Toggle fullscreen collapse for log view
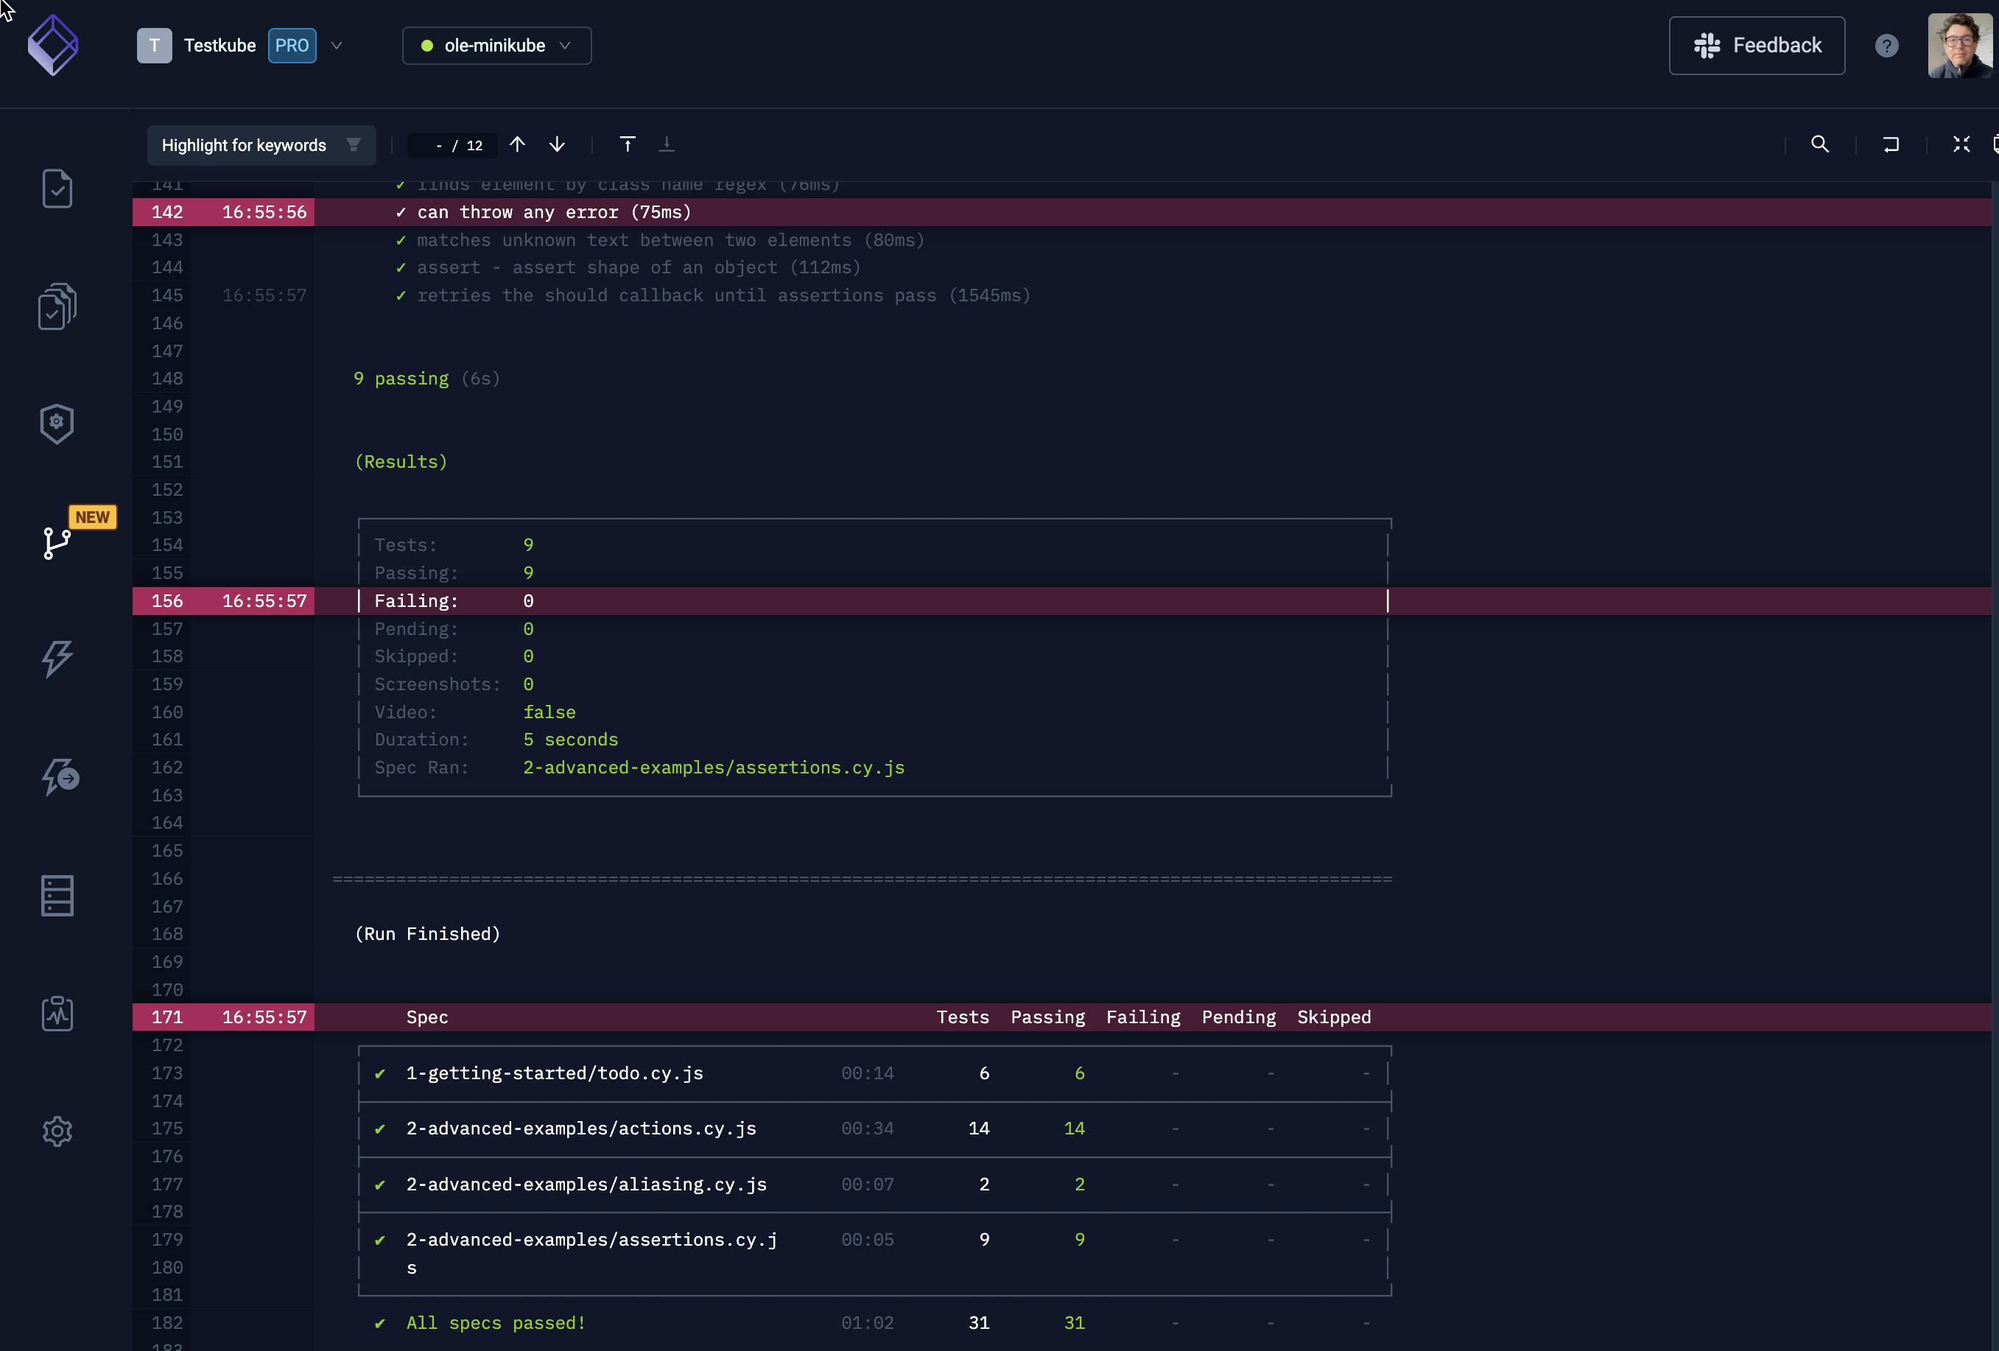Image resolution: width=1999 pixels, height=1351 pixels. click(x=1960, y=144)
